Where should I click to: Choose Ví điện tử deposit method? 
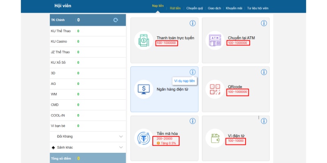point(236,138)
